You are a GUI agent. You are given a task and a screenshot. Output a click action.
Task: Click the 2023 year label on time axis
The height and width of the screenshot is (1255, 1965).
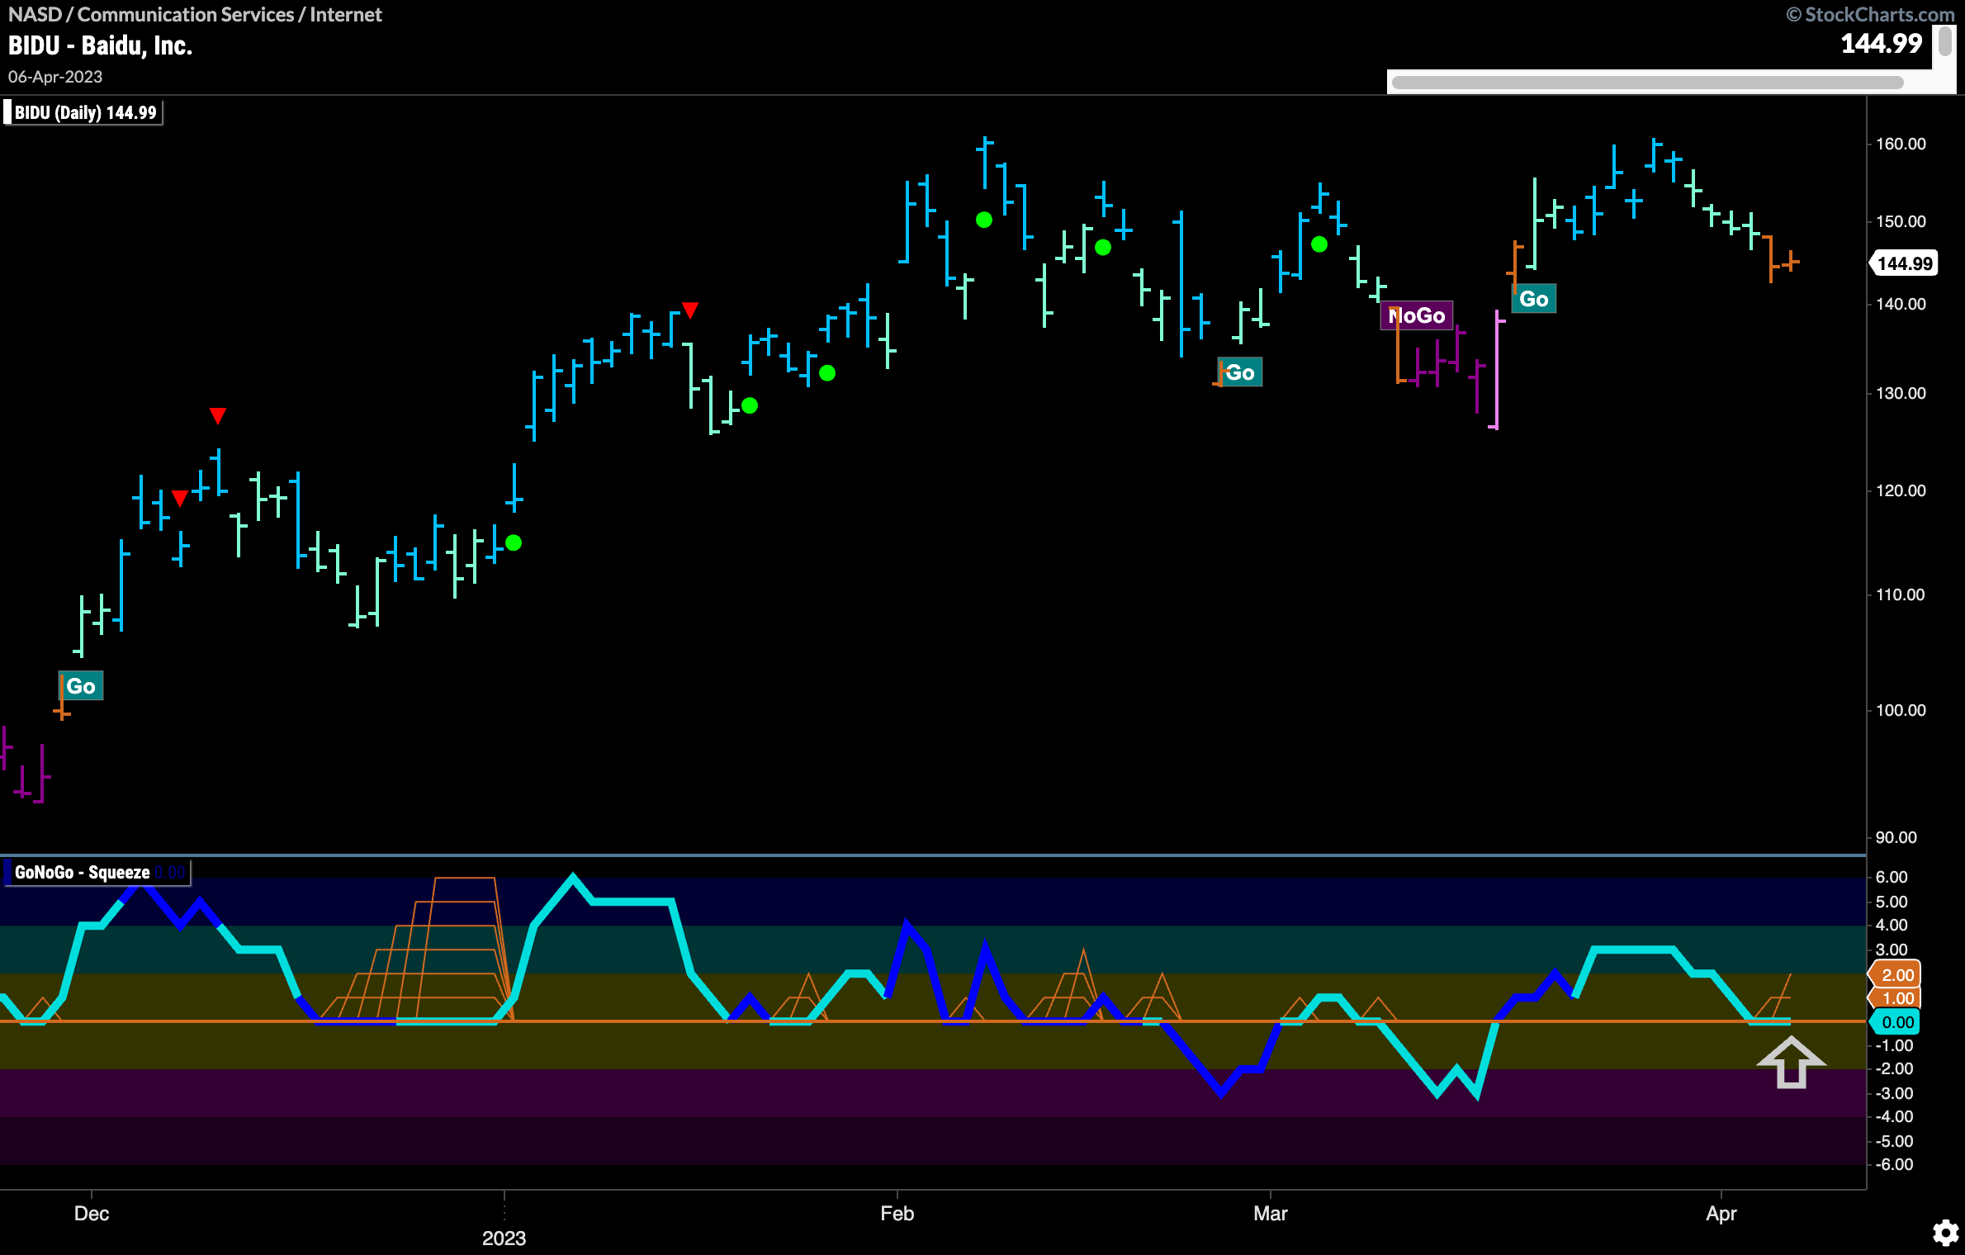point(504,1238)
